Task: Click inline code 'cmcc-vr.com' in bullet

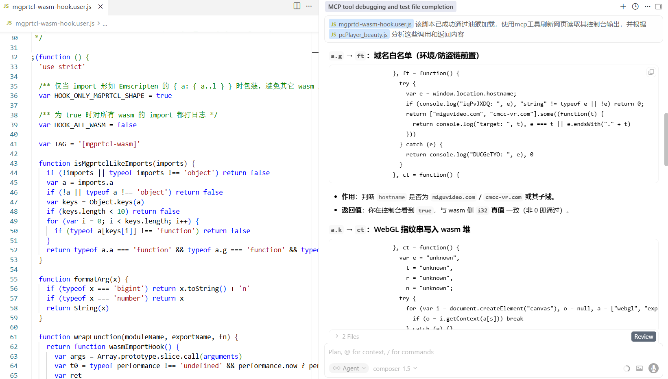Action: pyautogui.click(x=503, y=197)
